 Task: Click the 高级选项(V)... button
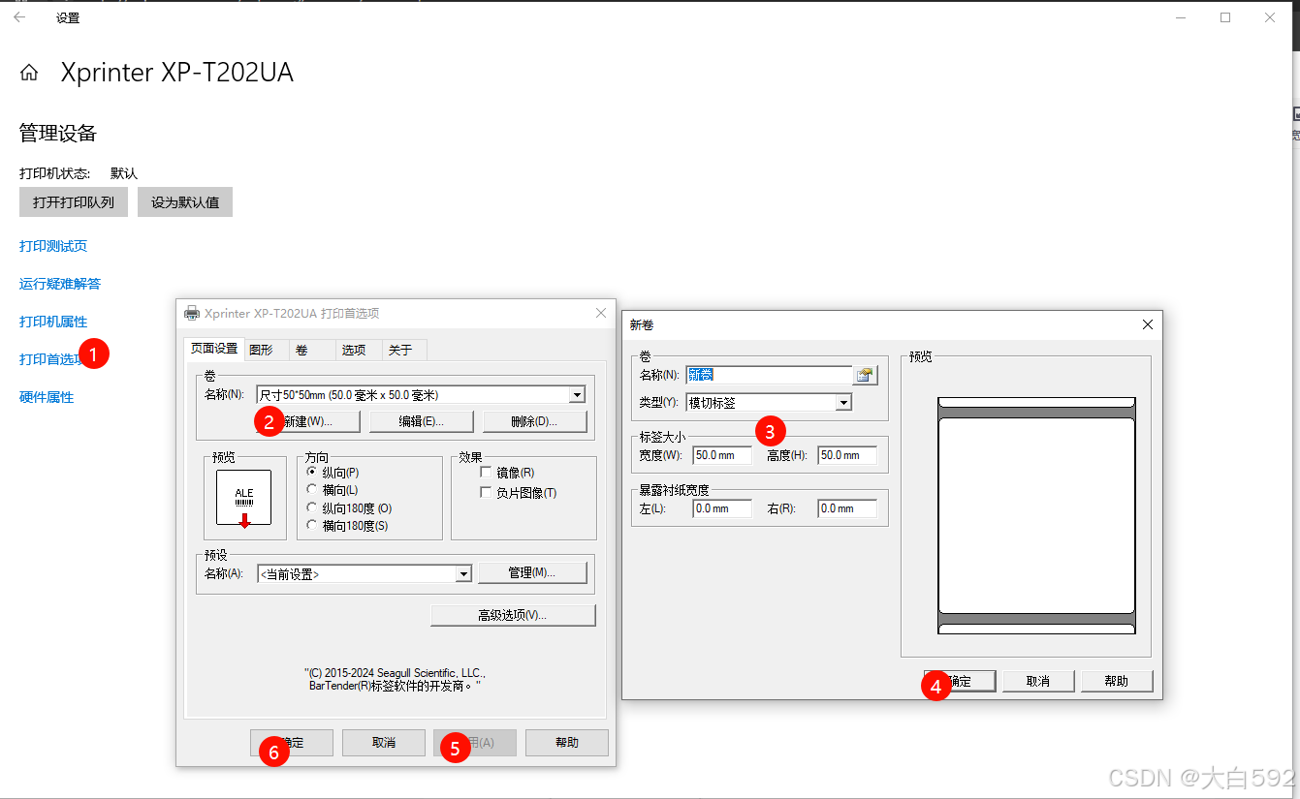513,615
